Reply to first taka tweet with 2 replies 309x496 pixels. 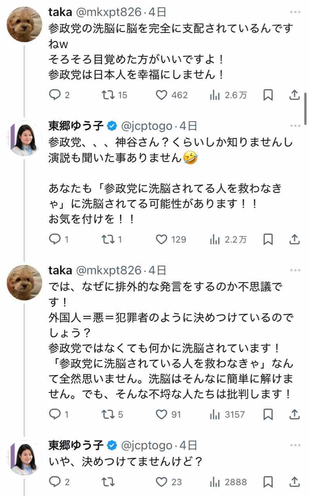point(54,95)
